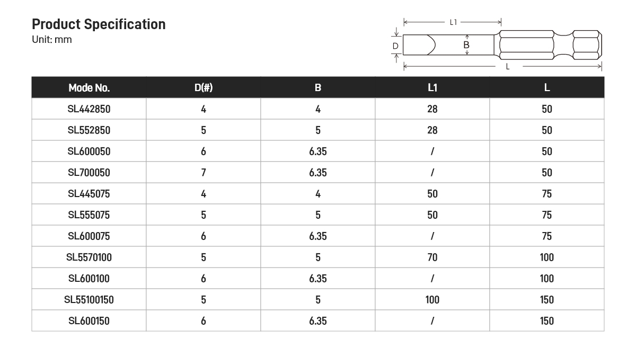Click the L1 column header in the table

[x=432, y=88]
